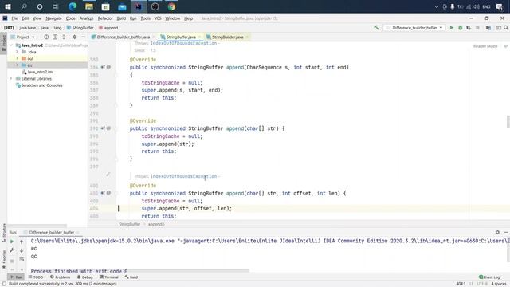The image size is (510, 287).
Task: Click the doc edit pencil icon in gutter
Action: click(x=108, y=175)
